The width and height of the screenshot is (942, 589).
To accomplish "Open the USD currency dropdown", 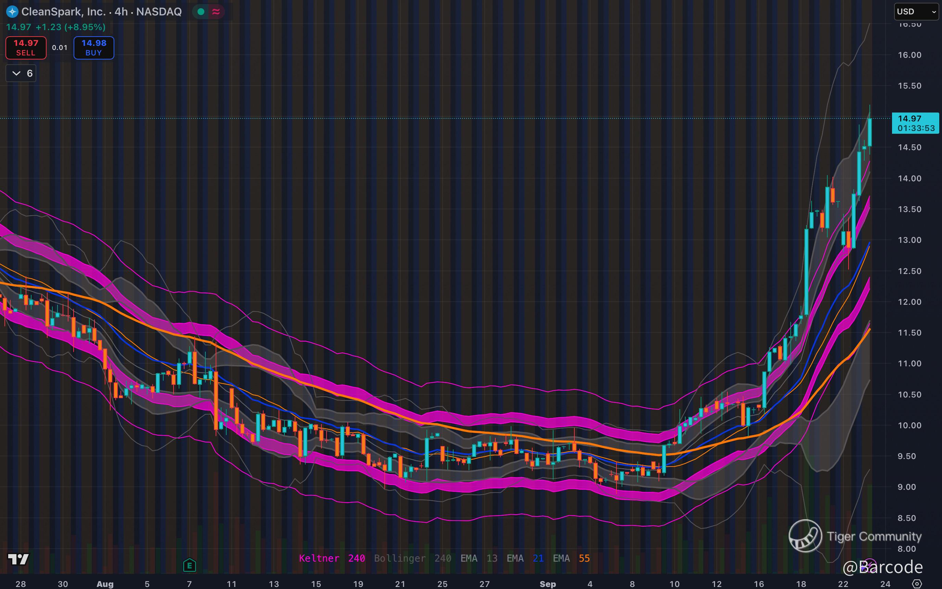I will [x=916, y=12].
